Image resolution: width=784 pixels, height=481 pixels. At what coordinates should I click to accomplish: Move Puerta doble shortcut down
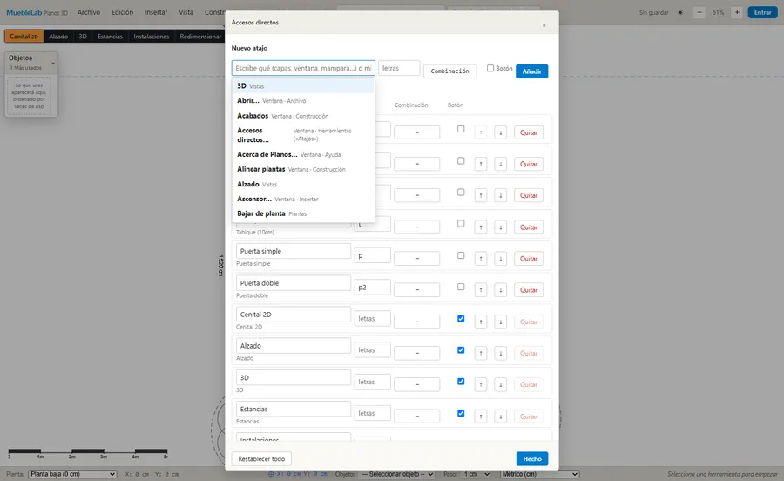coord(501,290)
